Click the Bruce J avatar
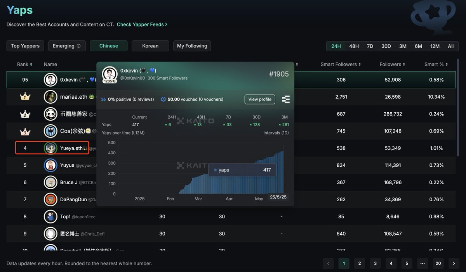 pos(50,182)
